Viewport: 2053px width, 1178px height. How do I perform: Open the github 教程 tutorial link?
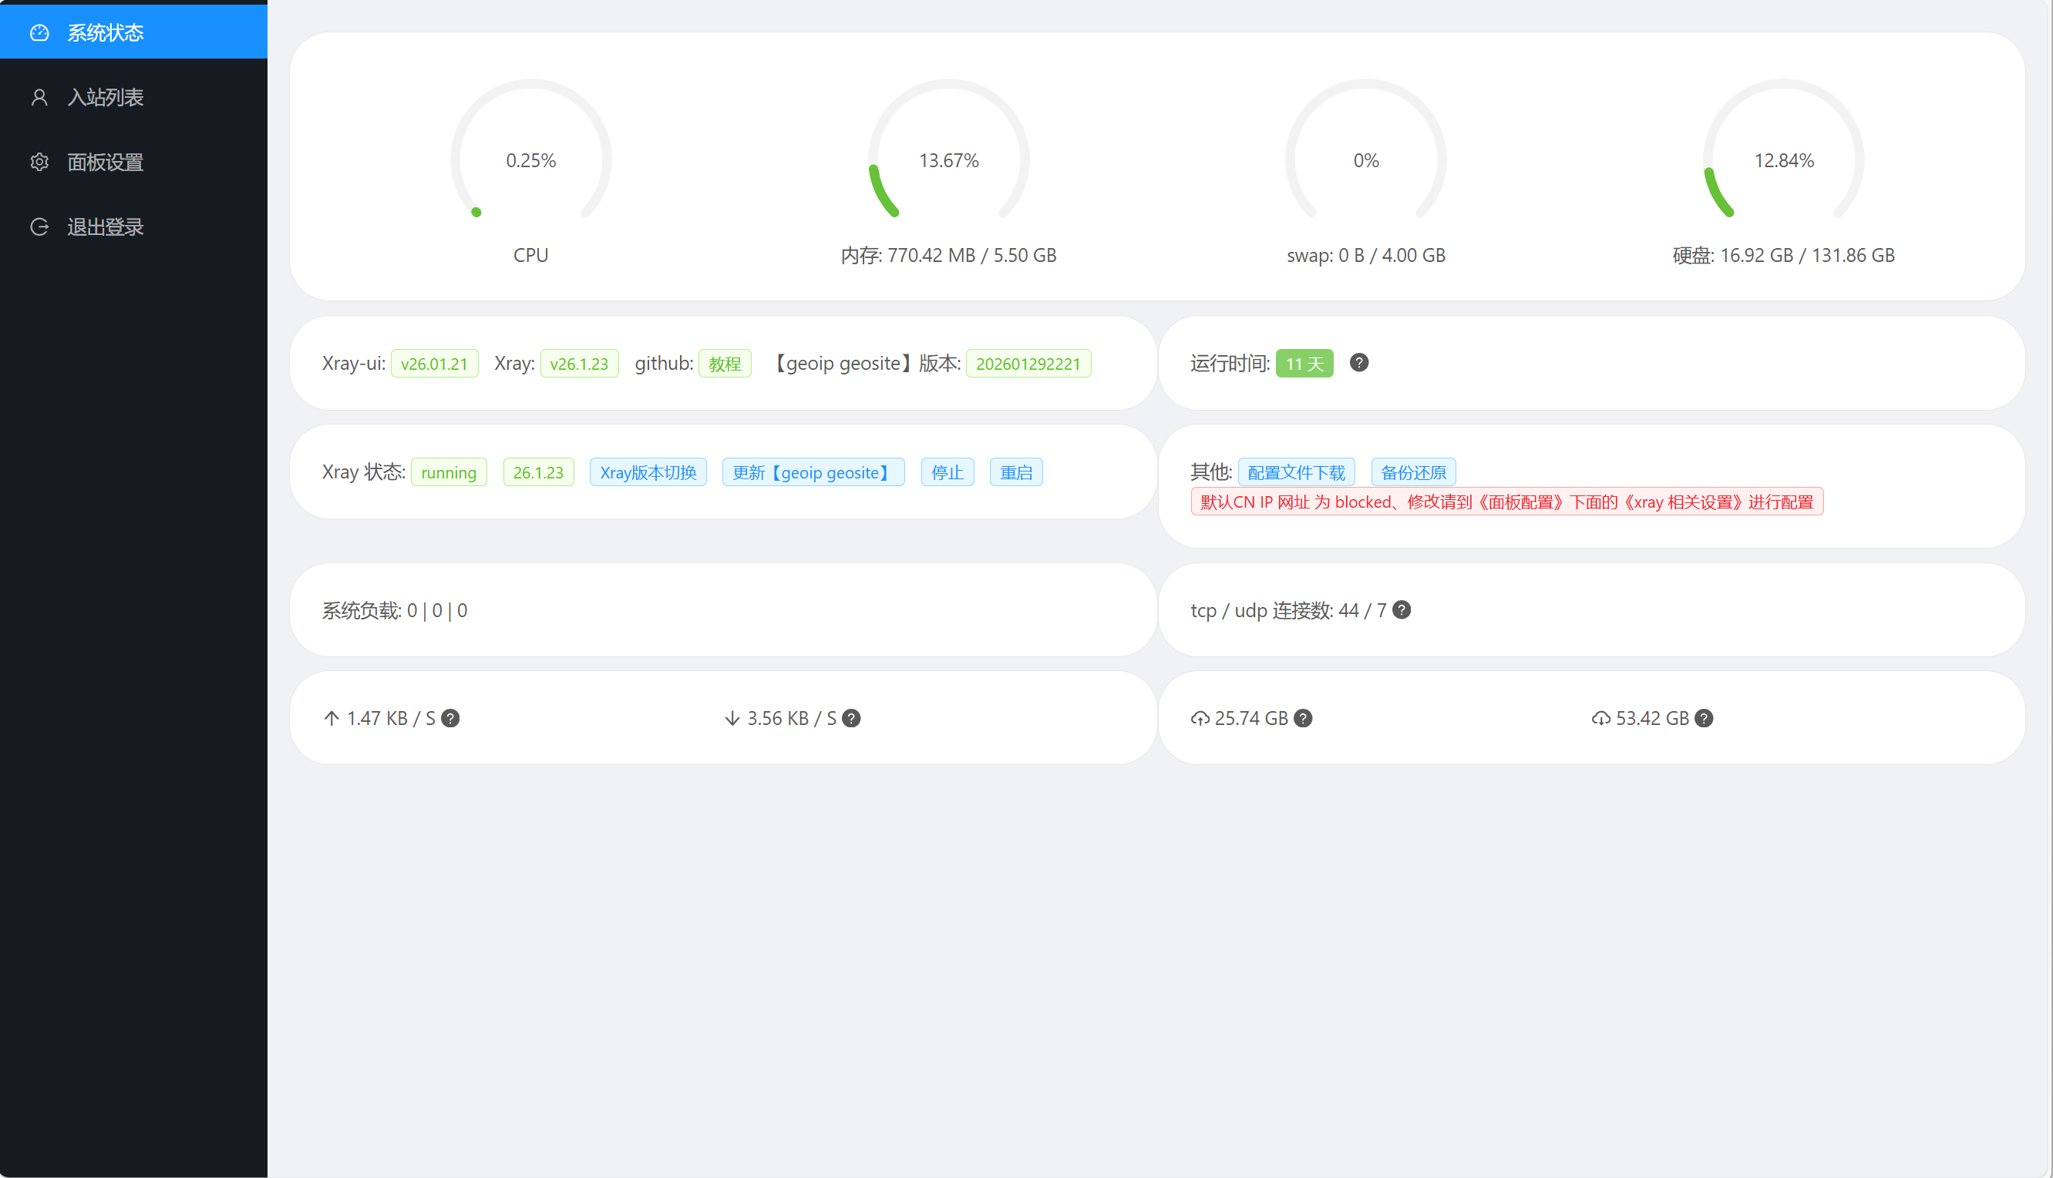pyautogui.click(x=725, y=364)
